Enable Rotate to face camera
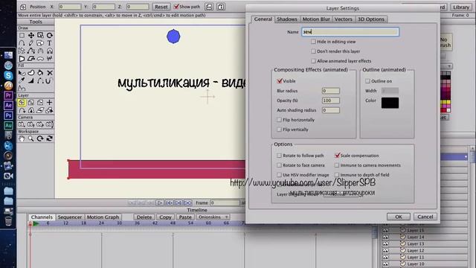This screenshot has height=268, width=476. 279,165
